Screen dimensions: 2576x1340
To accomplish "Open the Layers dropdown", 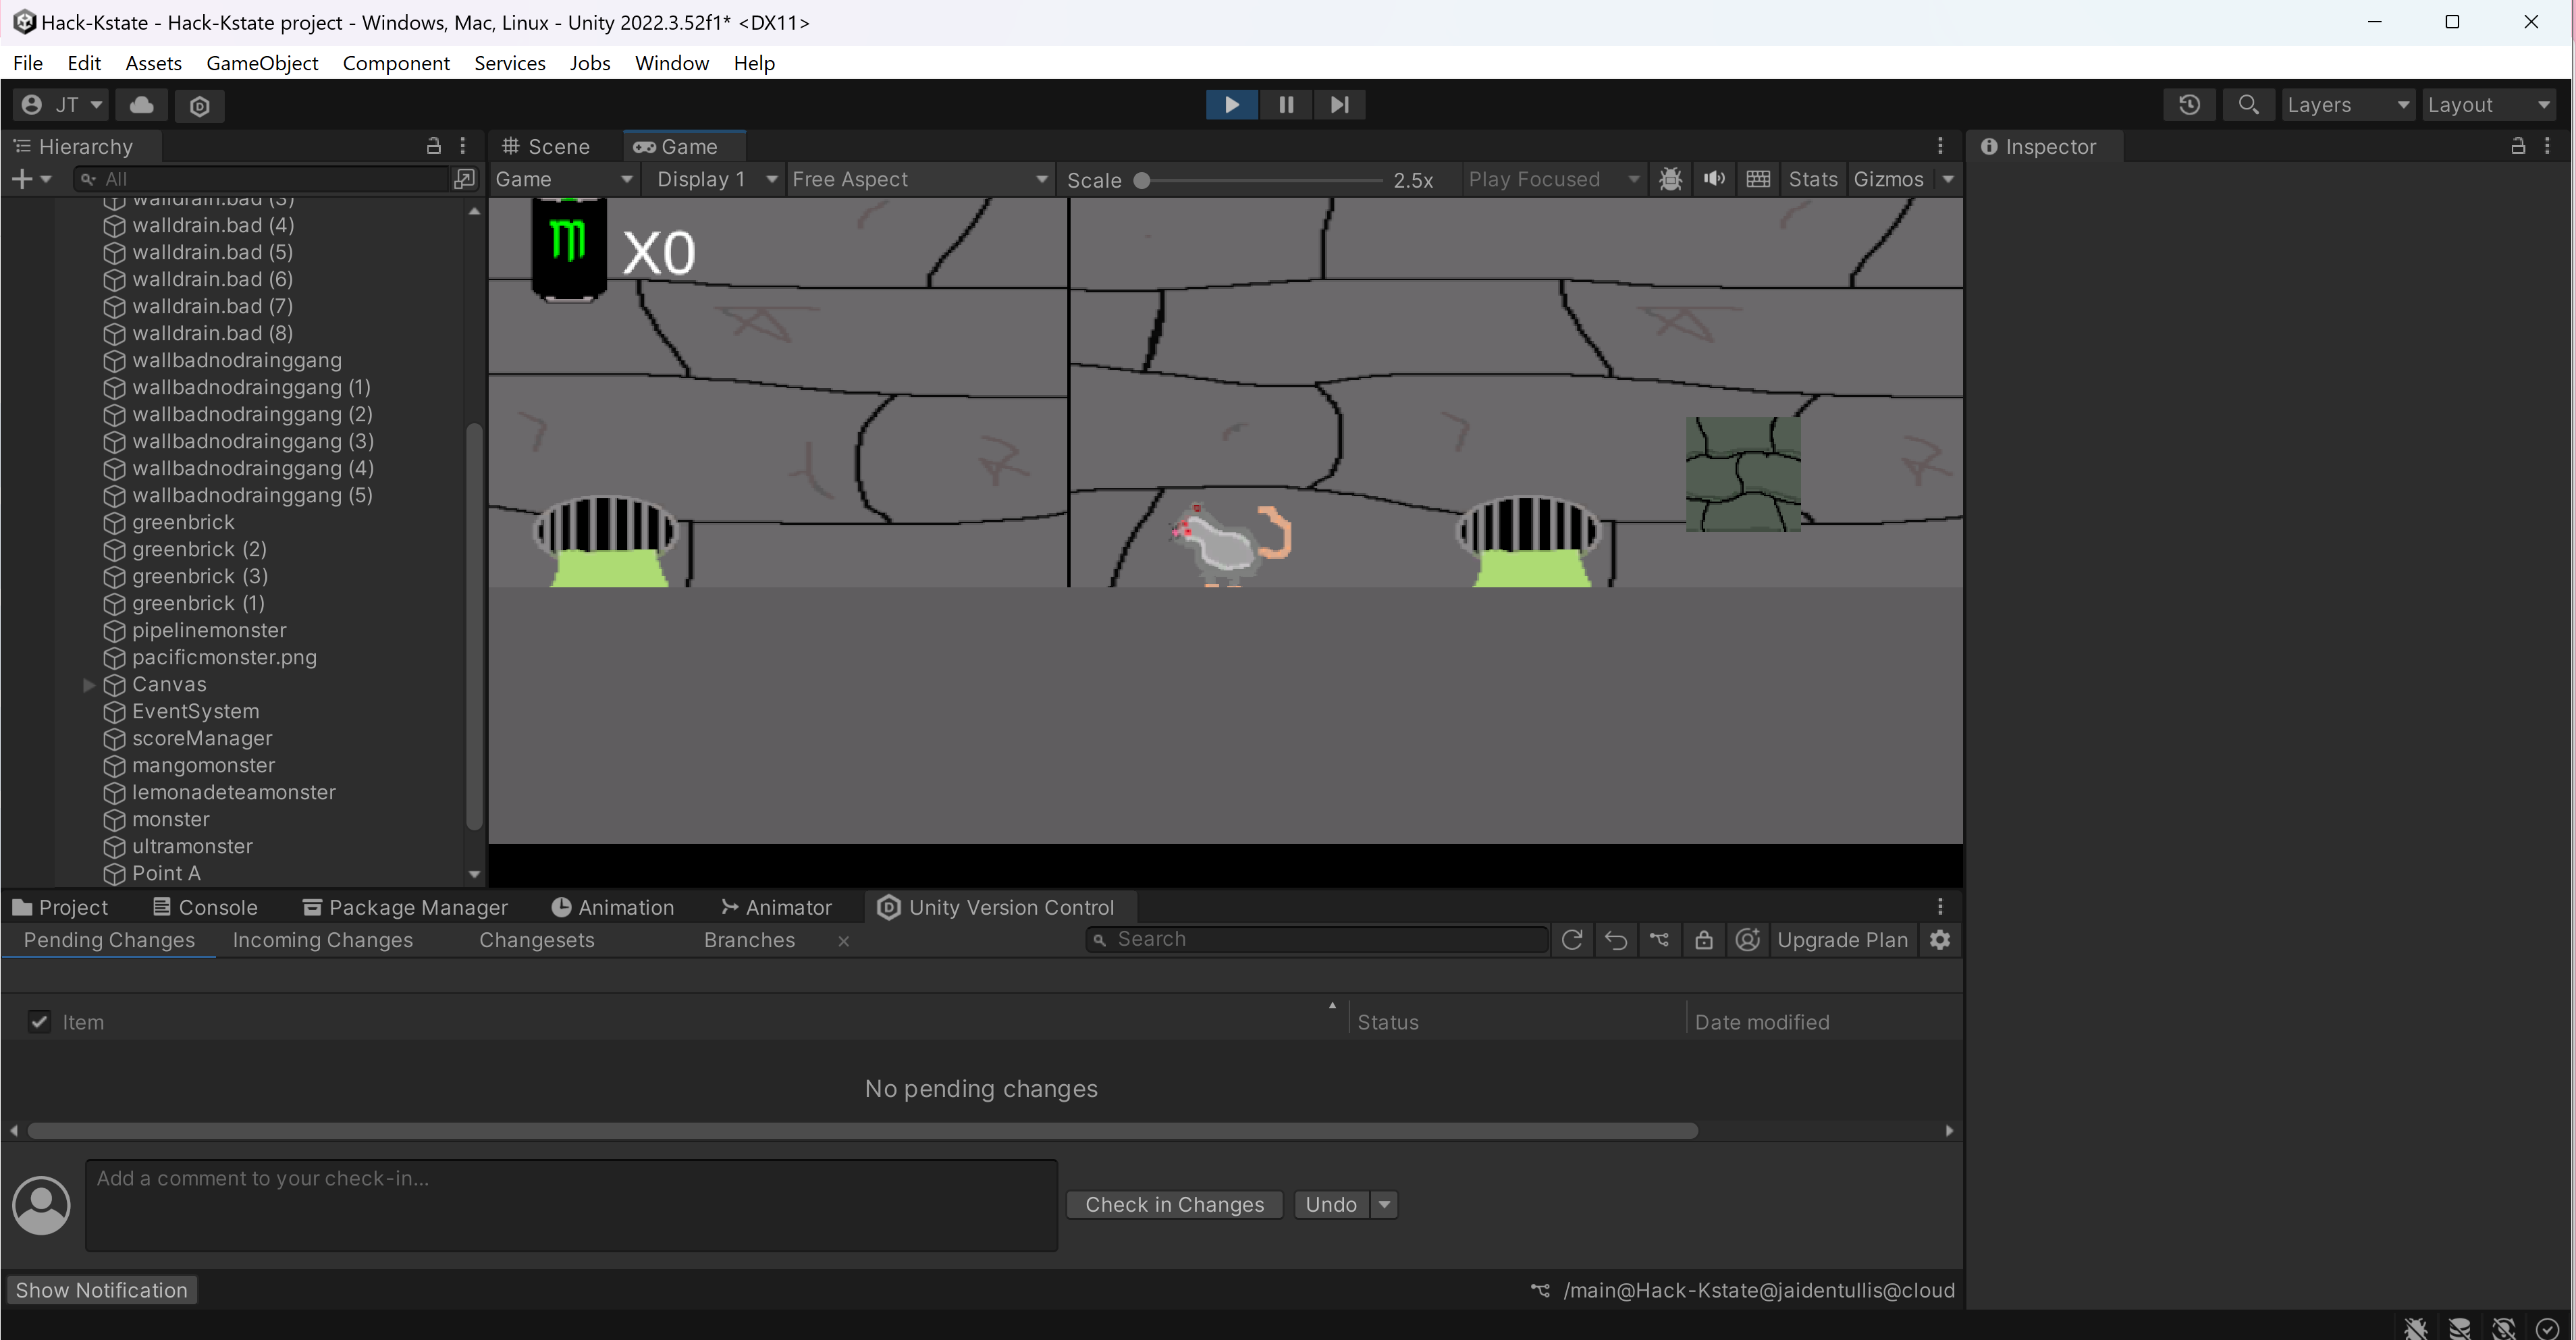I will pyautogui.click(x=2346, y=105).
